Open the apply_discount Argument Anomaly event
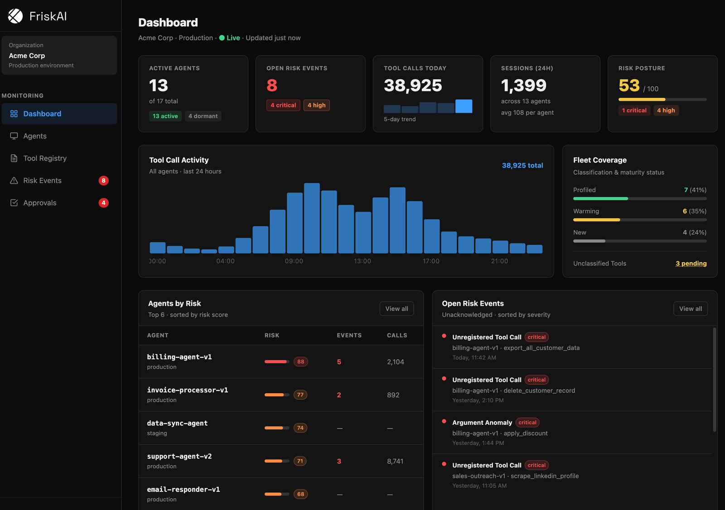Image resolution: width=725 pixels, height=510 pixels. tap(572, 433)
